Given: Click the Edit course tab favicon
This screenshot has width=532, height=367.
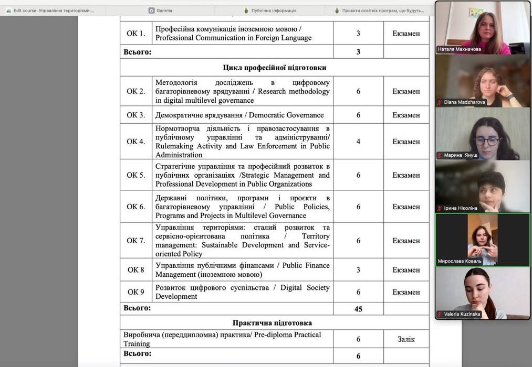Looking at the screenshot, I should [x=8, y=10].
